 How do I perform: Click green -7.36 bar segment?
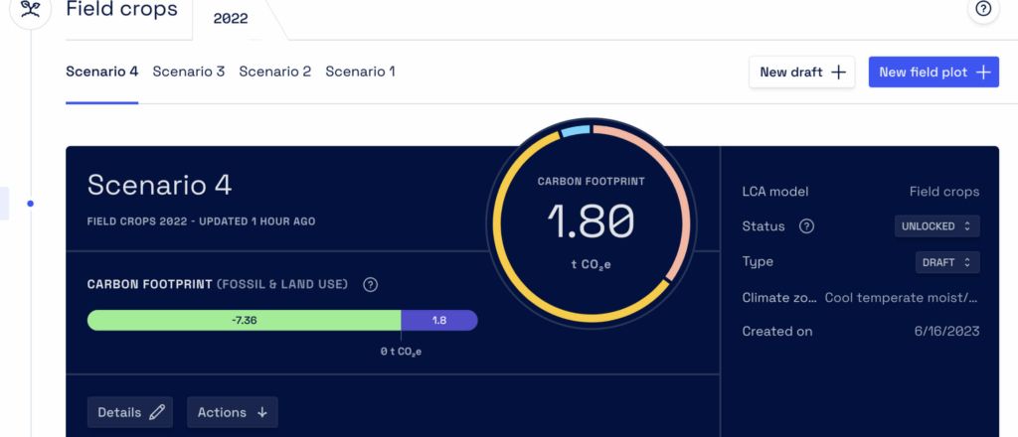pos(245,320)
